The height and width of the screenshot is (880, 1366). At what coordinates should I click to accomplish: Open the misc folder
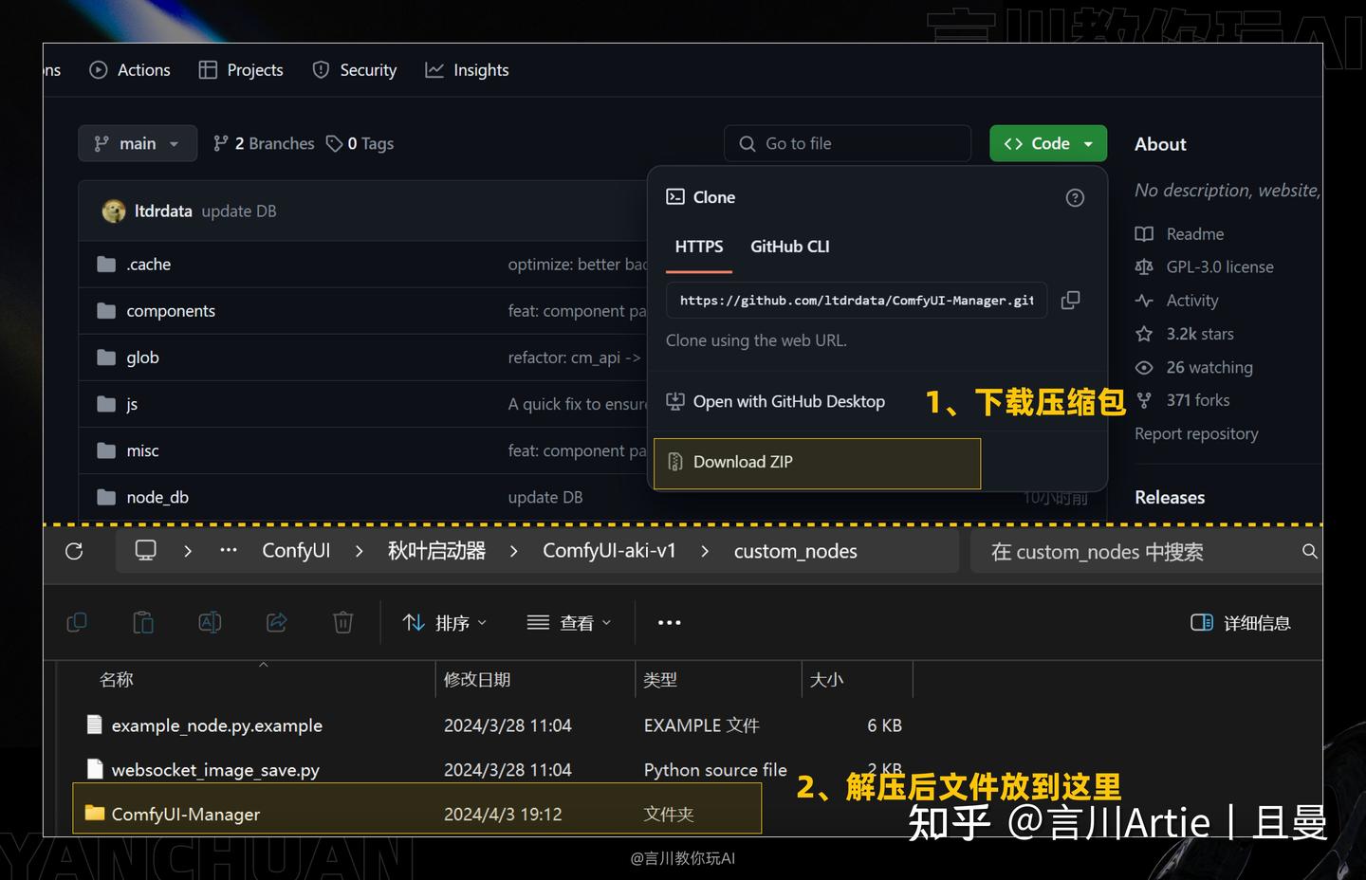[x=142, y=450]
